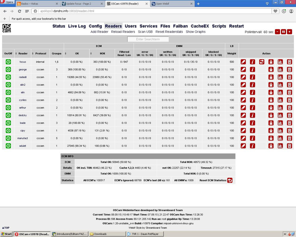Click the Enter Searchterm field
Viewport: 296px width, 237px height.
148,39
